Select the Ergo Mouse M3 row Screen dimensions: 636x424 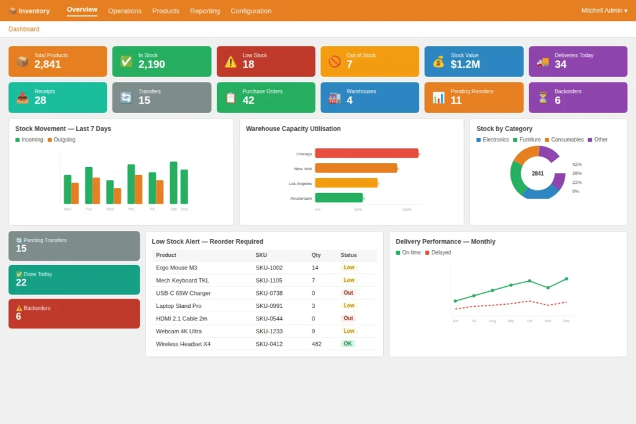point(265,268)
